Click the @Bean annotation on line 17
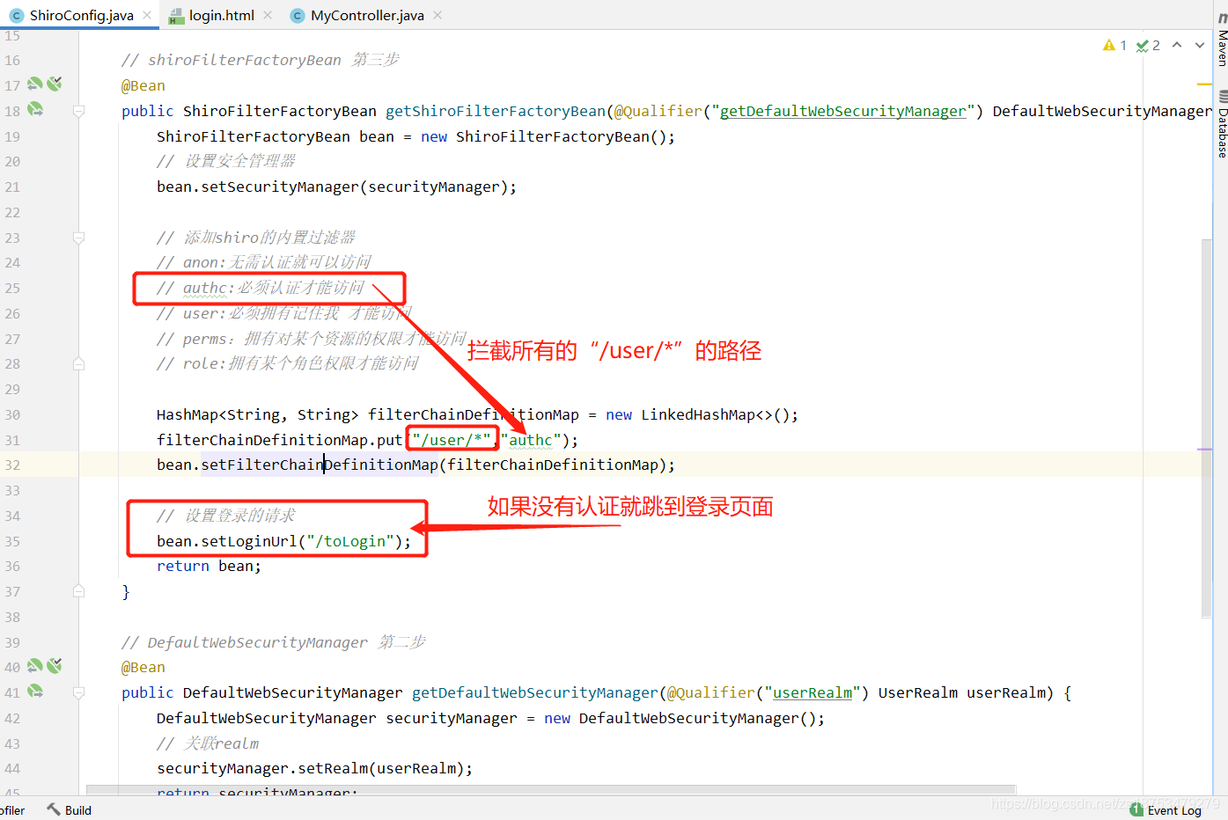 (x=143, y=85)
